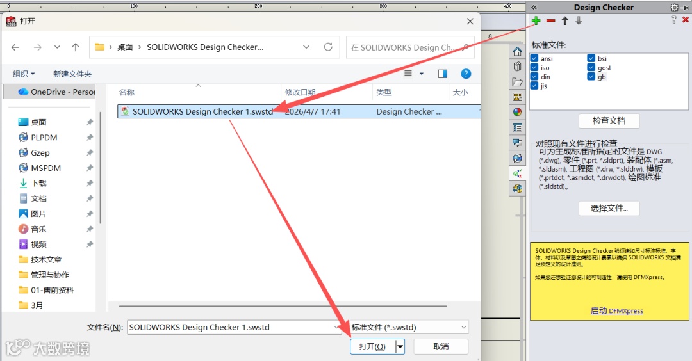The image size is (692, 361).
Task: Click the 文件名 input field
Action: point(234,327)
